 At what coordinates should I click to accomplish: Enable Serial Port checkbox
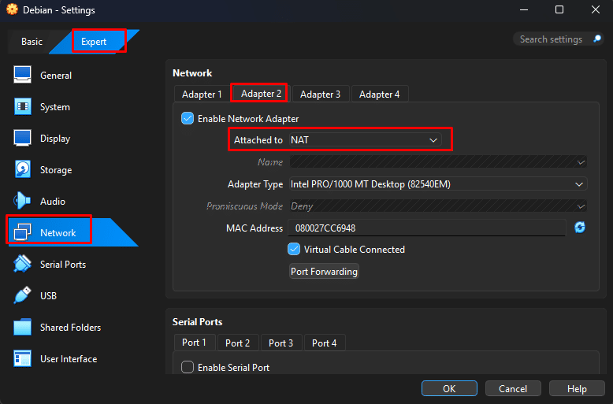188,367
